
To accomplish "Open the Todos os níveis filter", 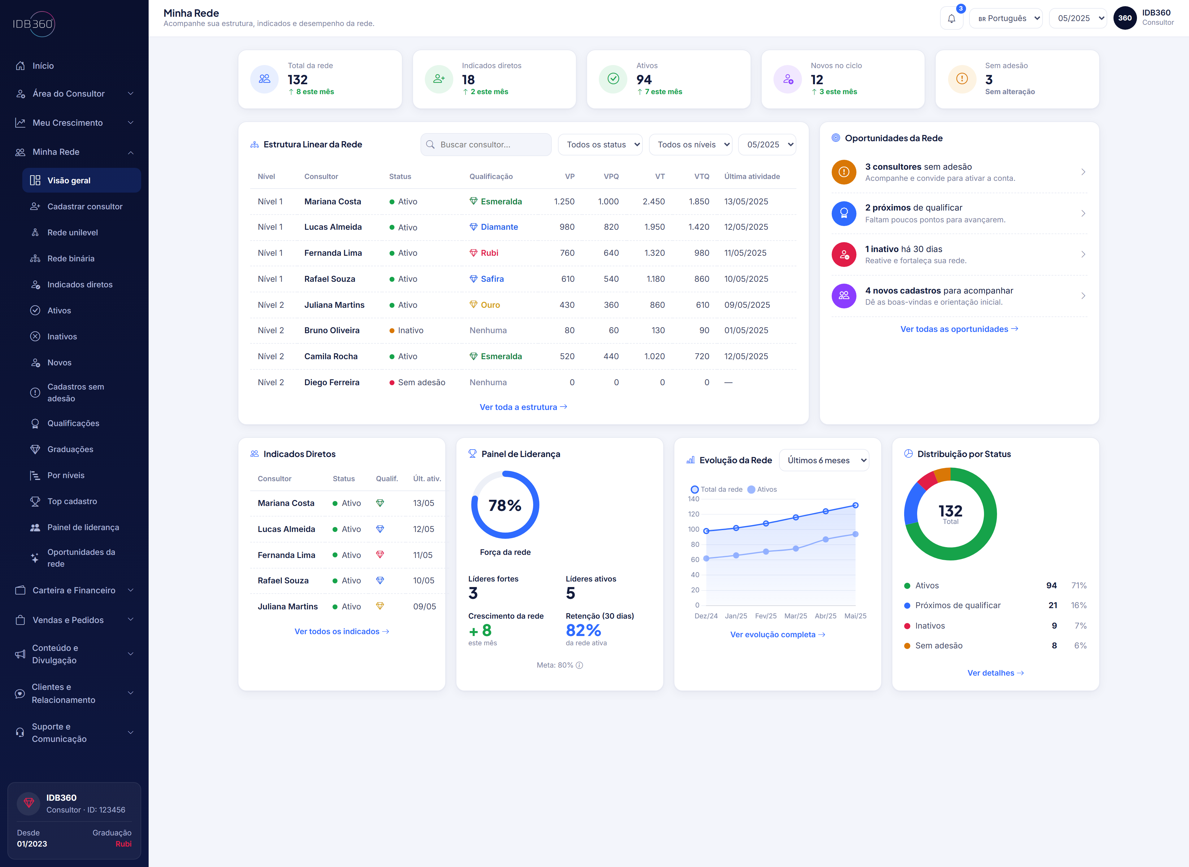I will (x=690, y=144).
